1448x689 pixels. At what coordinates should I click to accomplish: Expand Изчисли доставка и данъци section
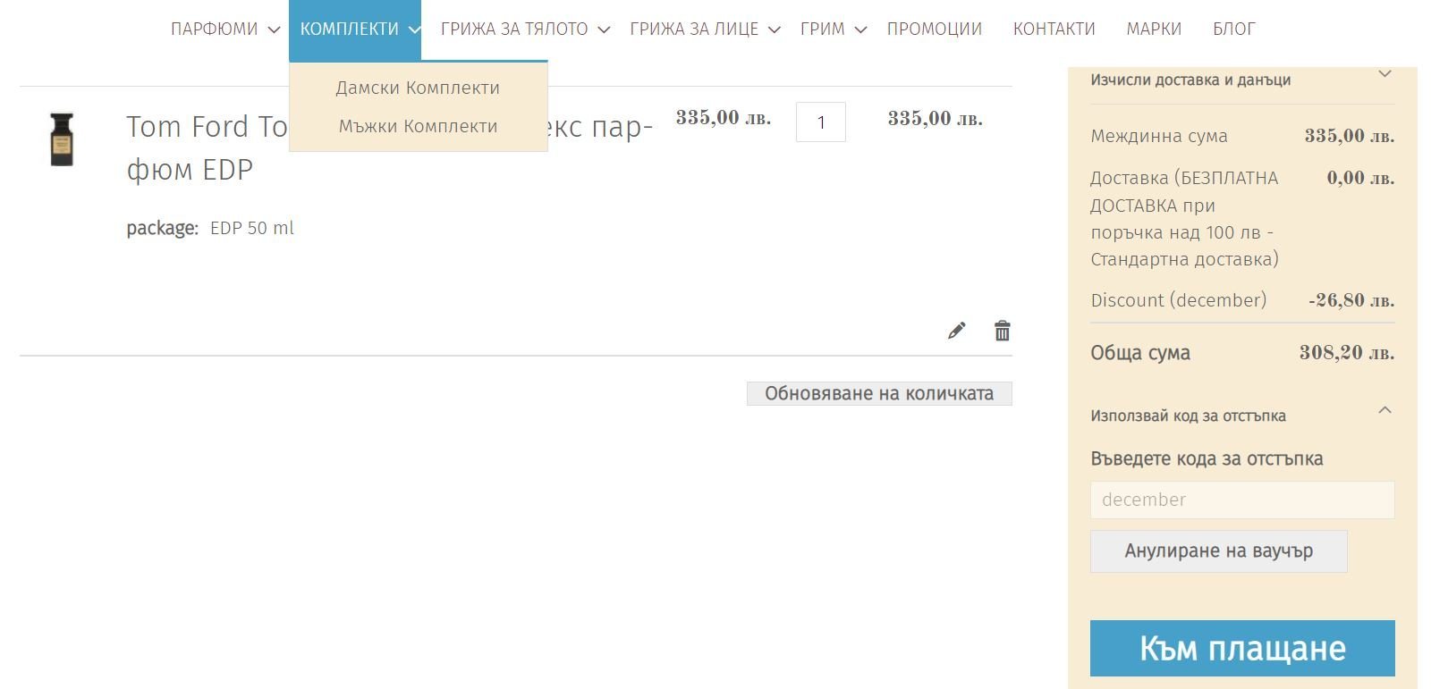(x=1384, y=75)
